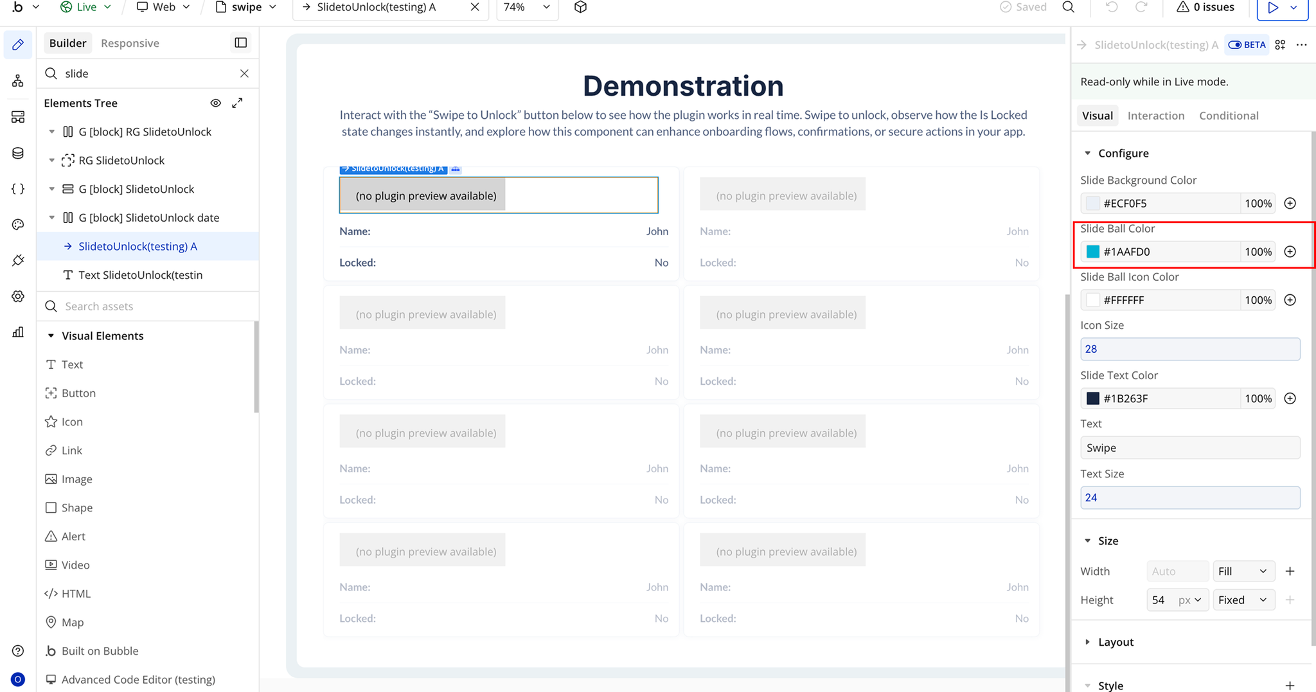Click the Icon Size field showing 28
Image resolution: width=1316 pixels, height=692 pixels.
point(1190,349)
